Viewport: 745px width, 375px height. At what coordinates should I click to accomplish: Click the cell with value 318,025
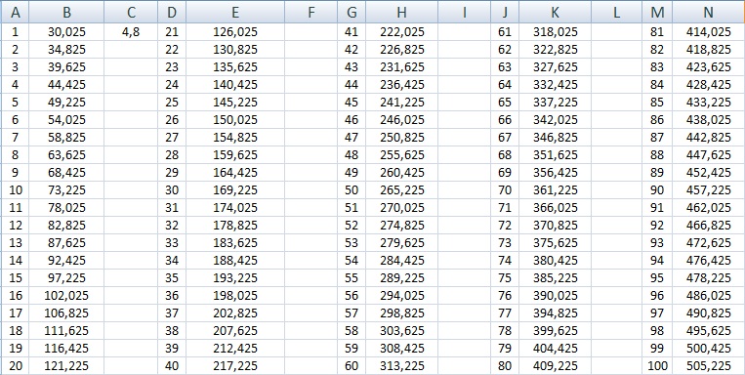(x=555, y=32)
